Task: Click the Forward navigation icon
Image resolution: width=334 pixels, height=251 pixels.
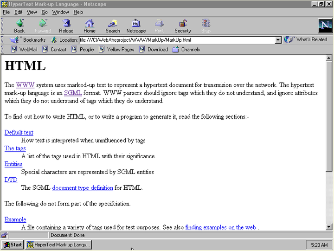Action: pyautogui.click(x=43, y=26)
